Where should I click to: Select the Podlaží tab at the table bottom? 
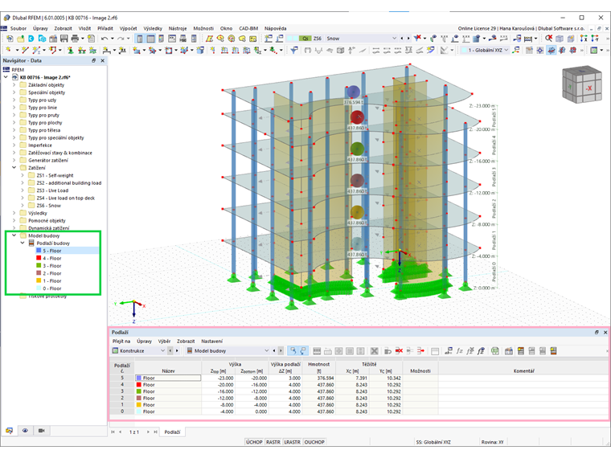point(172,432)
